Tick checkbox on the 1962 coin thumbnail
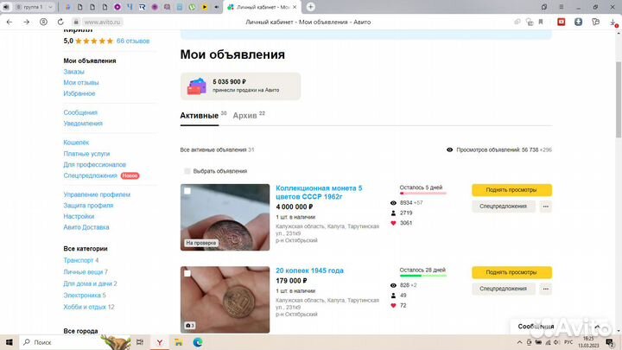This screenshot has height=350, width=622. point(187,191)
